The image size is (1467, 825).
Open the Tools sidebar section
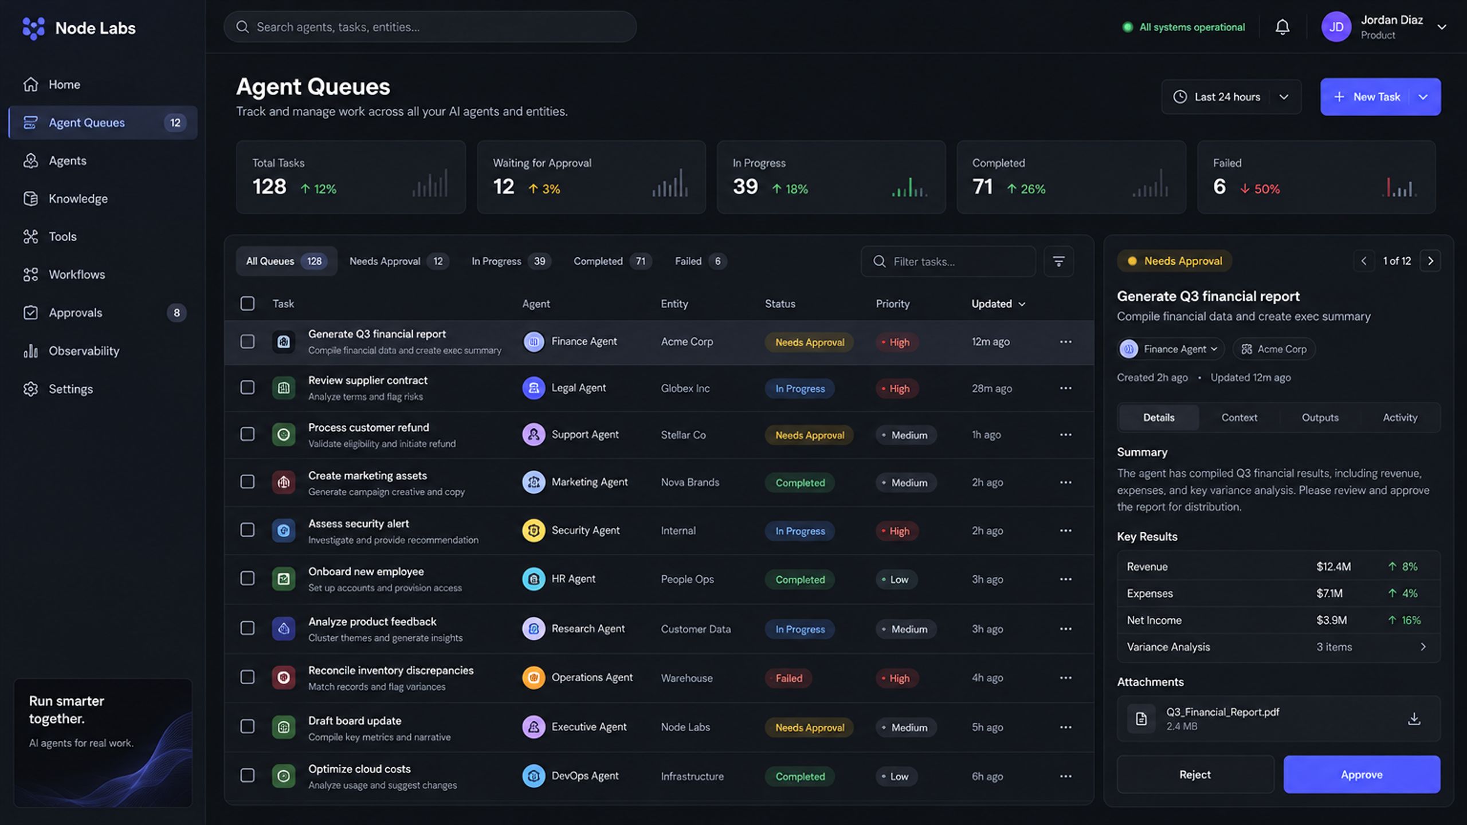(103, 236)
